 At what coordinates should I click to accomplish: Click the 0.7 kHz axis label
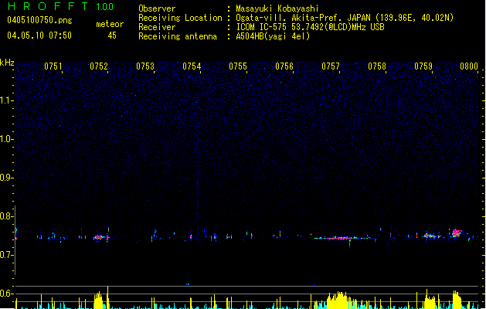6,255
